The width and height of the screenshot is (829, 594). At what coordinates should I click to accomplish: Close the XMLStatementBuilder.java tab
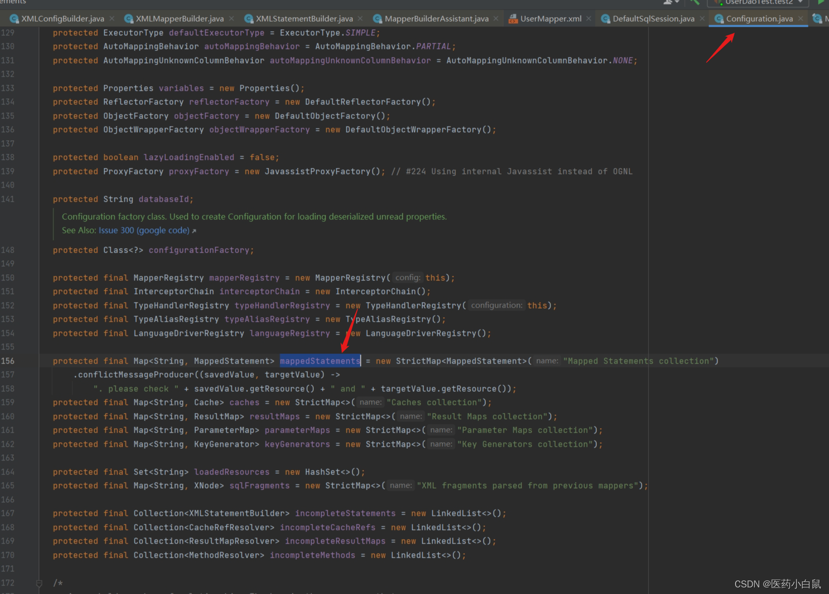coord(360,19)
